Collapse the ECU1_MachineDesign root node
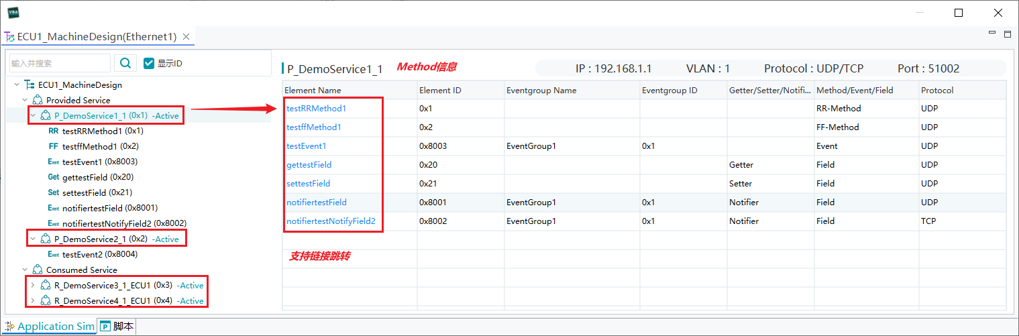This screenshot has width=1019, height=336. click(17, 85)
